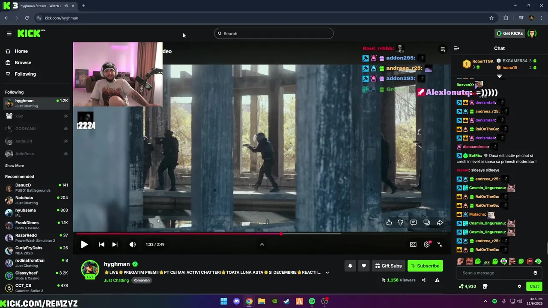Click the Romanian language tag

[142, 280]
